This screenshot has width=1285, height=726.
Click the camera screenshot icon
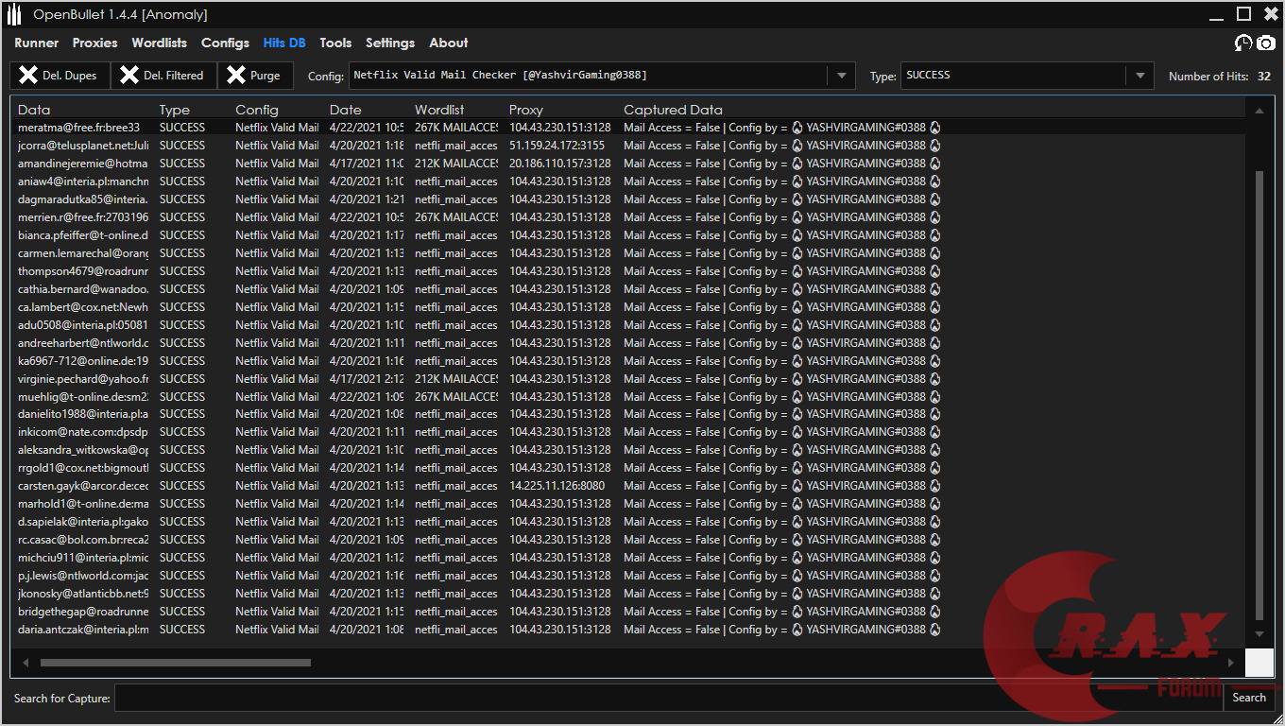1265,43
